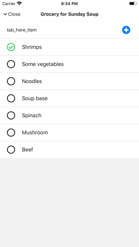Tap the Wi-Fi status bar icon
The width and height of the screenshot is (139, 247).
[20, 4]
